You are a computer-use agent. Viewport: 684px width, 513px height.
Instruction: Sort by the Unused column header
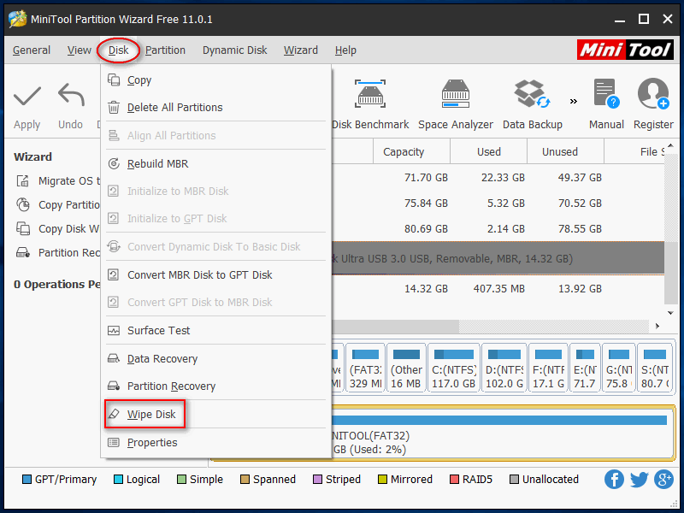point(565,151)
